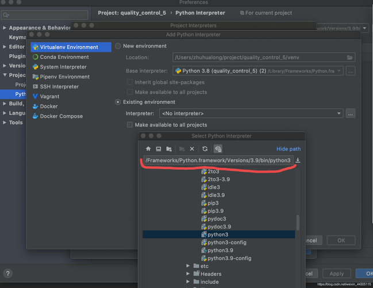Viewport: 373px width, 288px height.
Task: Select 2to3-3.9 file in tree
Action: click(216, 179)
